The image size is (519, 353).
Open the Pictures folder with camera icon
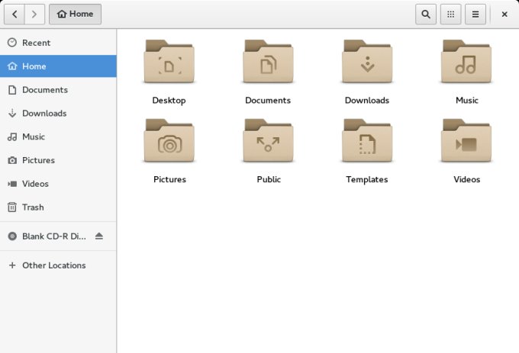169,142
